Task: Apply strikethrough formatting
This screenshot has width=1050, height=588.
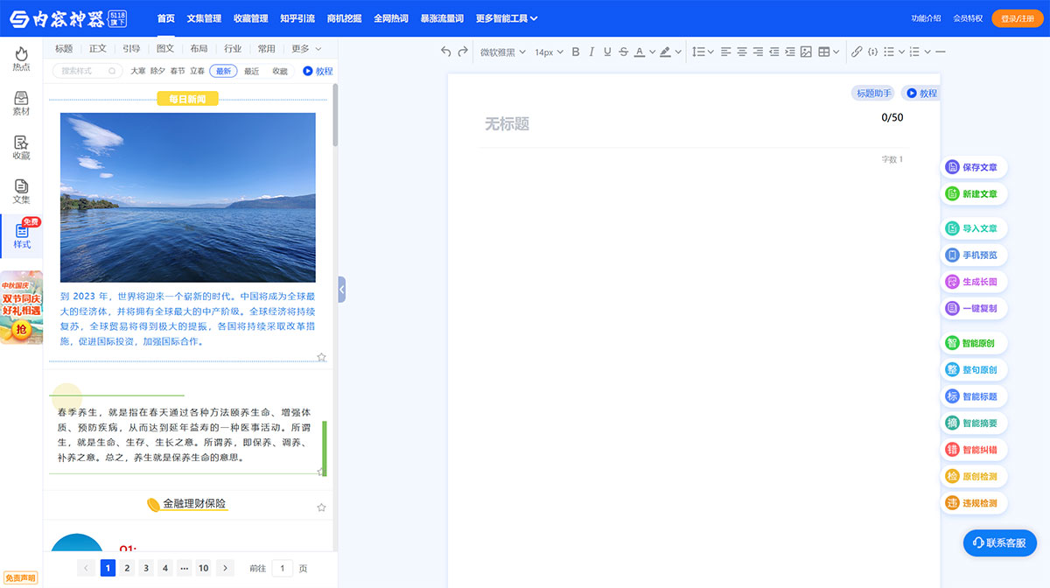Action: [x=623, y=52]
